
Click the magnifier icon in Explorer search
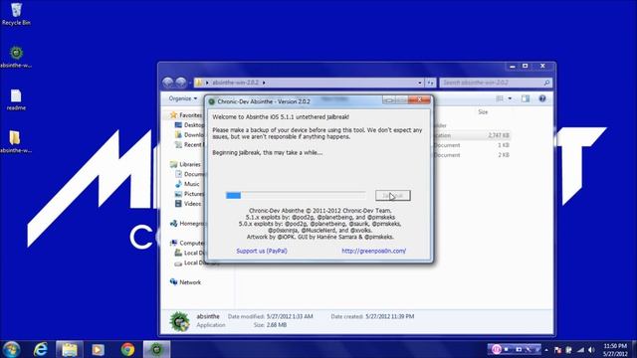point(546,83)
